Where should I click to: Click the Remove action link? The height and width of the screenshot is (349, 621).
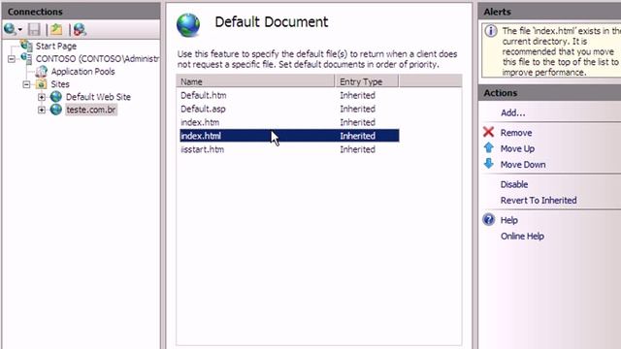[x=516, y=133]
